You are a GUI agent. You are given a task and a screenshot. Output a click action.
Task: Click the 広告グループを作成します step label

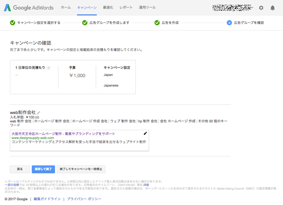[x=109, y=23]
